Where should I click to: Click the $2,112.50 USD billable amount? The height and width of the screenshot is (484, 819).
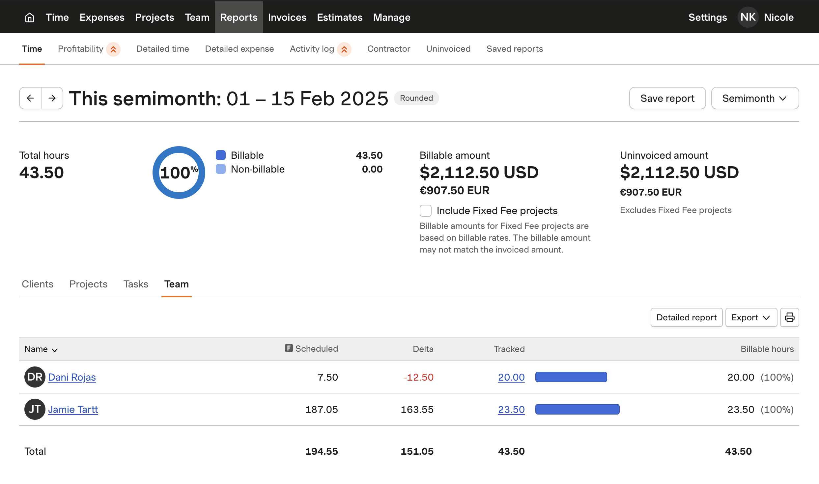click(x=479, y=173)
